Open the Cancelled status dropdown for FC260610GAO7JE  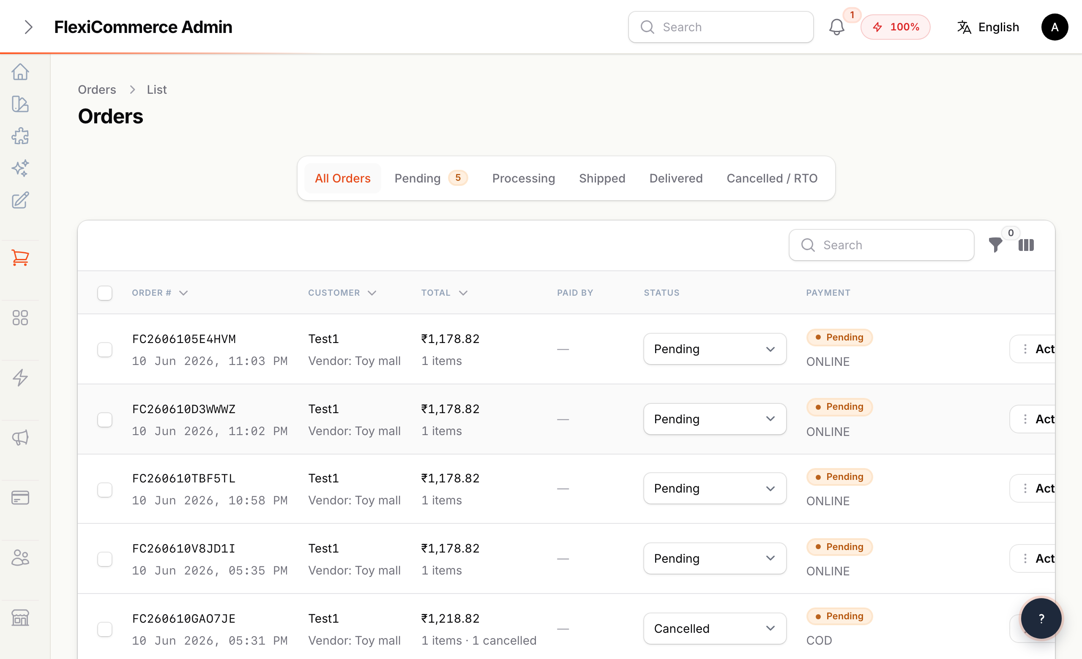click(x=714, y=629)
